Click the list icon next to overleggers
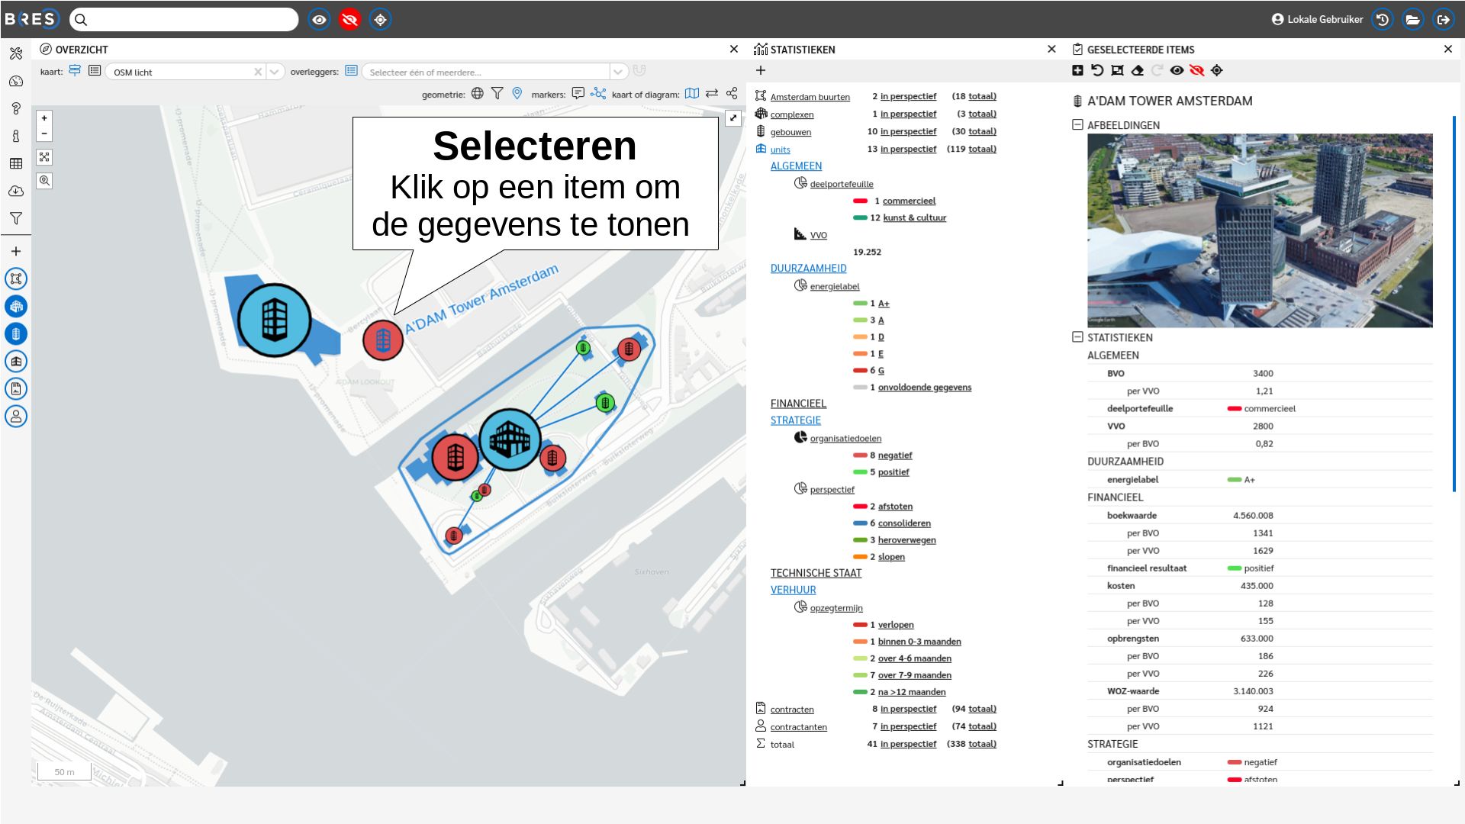Screen dimensions: 1465x824 click(x=351, y=71)
